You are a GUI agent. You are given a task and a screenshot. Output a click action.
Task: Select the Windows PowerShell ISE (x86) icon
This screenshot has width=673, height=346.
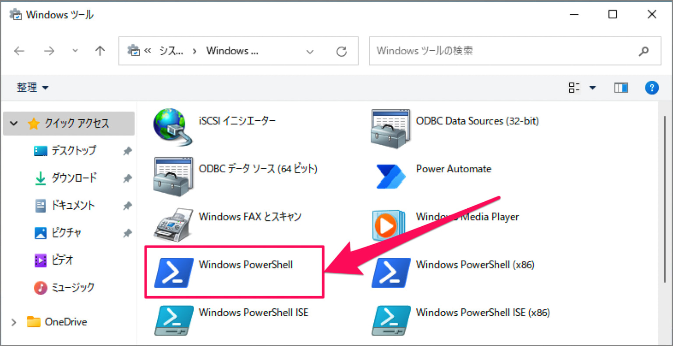[x=391, y=321]
